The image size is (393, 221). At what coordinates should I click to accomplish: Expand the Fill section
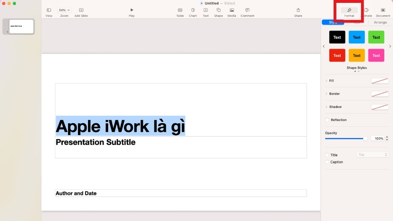[x=326, y=81]
